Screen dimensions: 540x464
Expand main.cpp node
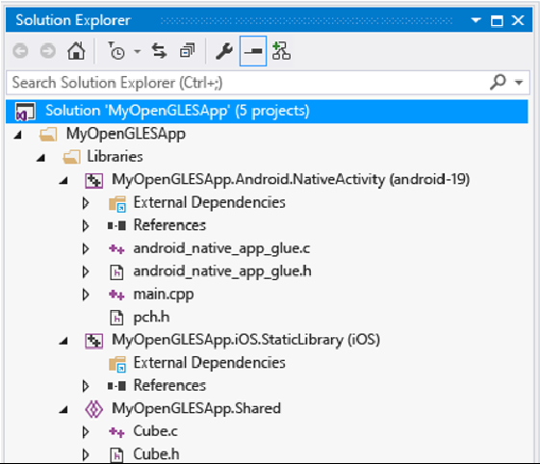click(86, 295)
